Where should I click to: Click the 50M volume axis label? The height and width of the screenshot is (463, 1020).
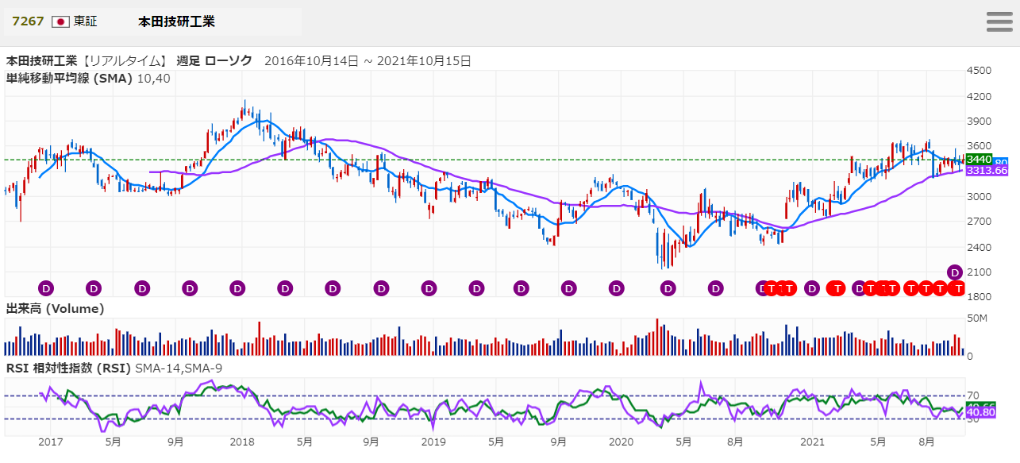977,318
